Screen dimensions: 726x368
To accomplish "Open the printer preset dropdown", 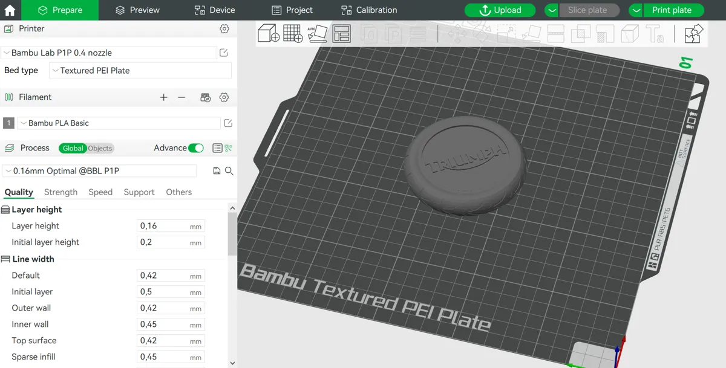I will 108,53.
